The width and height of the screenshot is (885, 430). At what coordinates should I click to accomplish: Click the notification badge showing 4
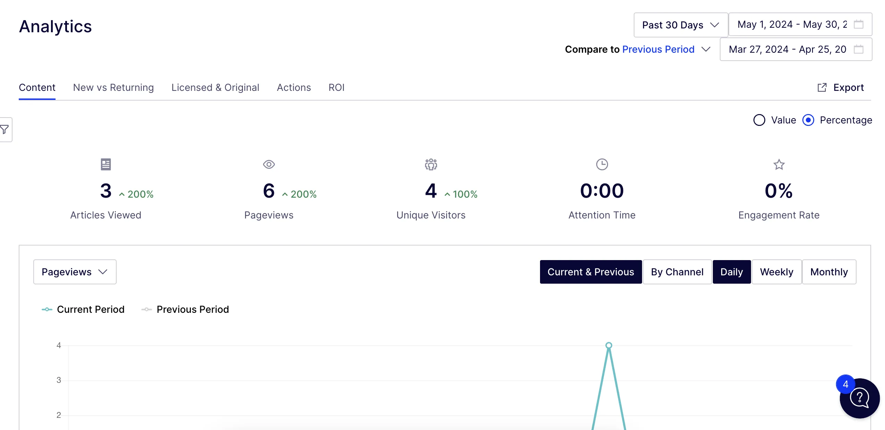coord(845,384)
